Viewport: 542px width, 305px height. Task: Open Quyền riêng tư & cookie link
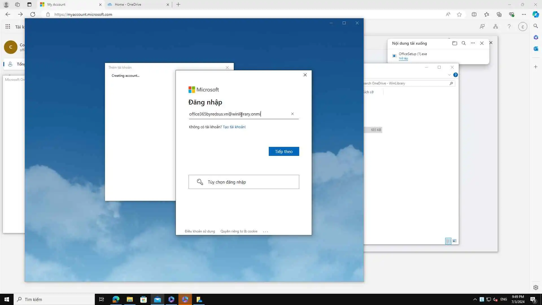[x=239, y=231]
